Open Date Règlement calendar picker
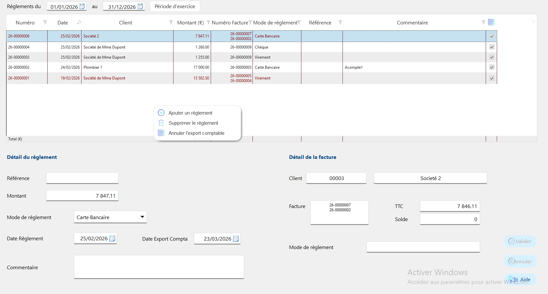 112,238
